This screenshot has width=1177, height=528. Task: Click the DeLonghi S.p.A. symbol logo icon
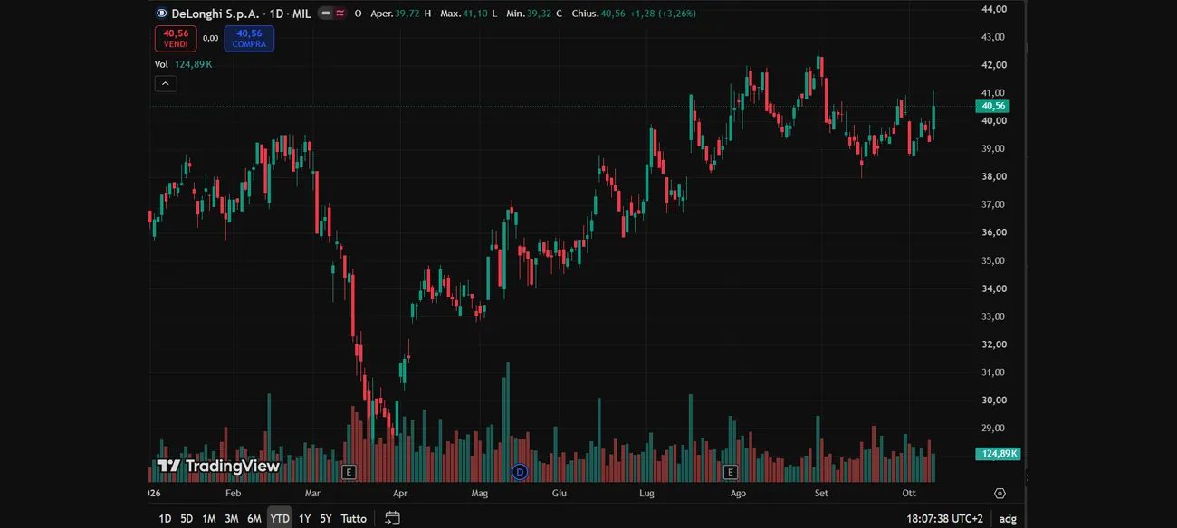tap(161, 14)
